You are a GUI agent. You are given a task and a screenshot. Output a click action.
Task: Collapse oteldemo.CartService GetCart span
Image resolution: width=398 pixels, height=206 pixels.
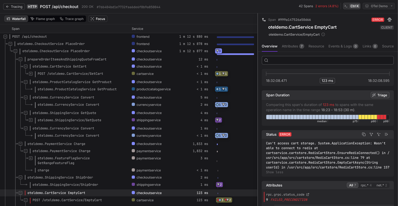point(26,67)
